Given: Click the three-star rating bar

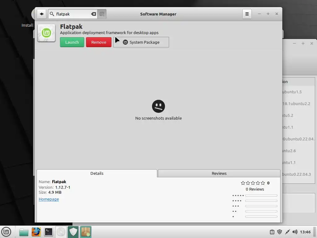Looking at the screenshot, I should click(x=261, y=206).
